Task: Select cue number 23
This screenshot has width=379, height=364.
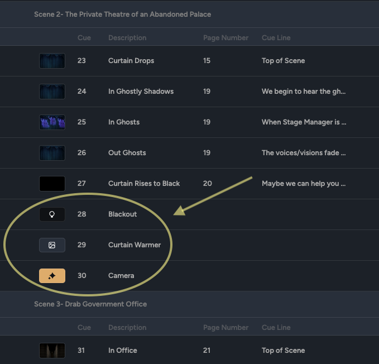Action: [x=81, y=61]
